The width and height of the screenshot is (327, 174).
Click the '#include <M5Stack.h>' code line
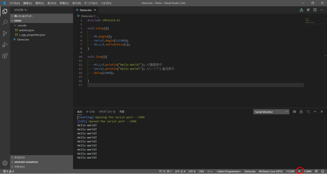(104, 20)
